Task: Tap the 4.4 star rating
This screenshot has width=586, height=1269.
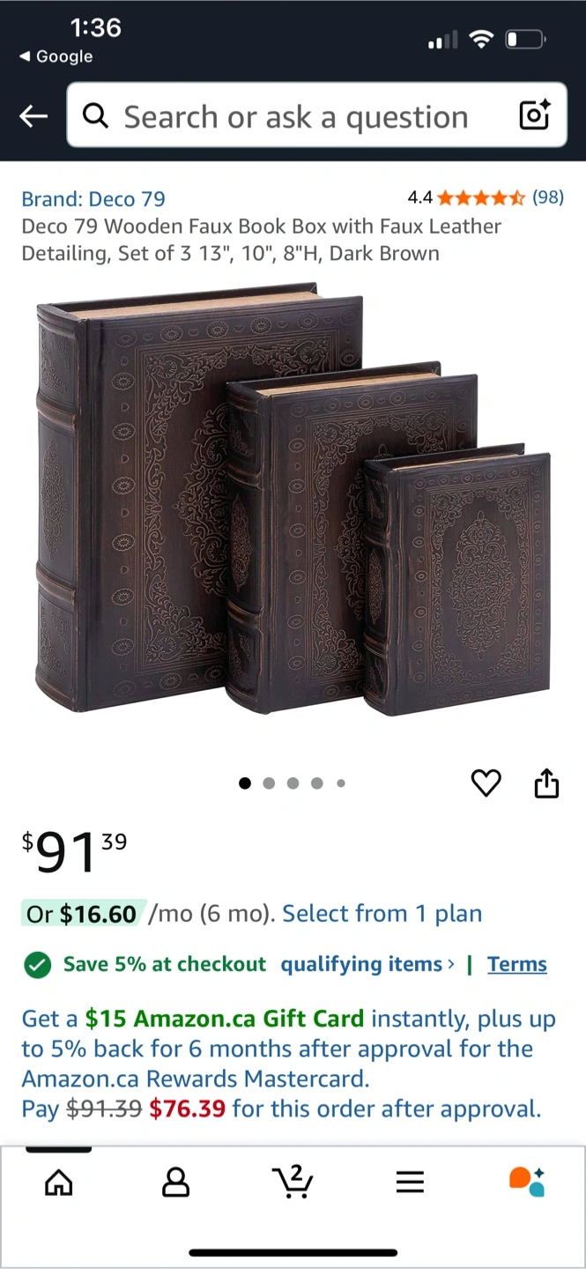Action: coord(466,197)
